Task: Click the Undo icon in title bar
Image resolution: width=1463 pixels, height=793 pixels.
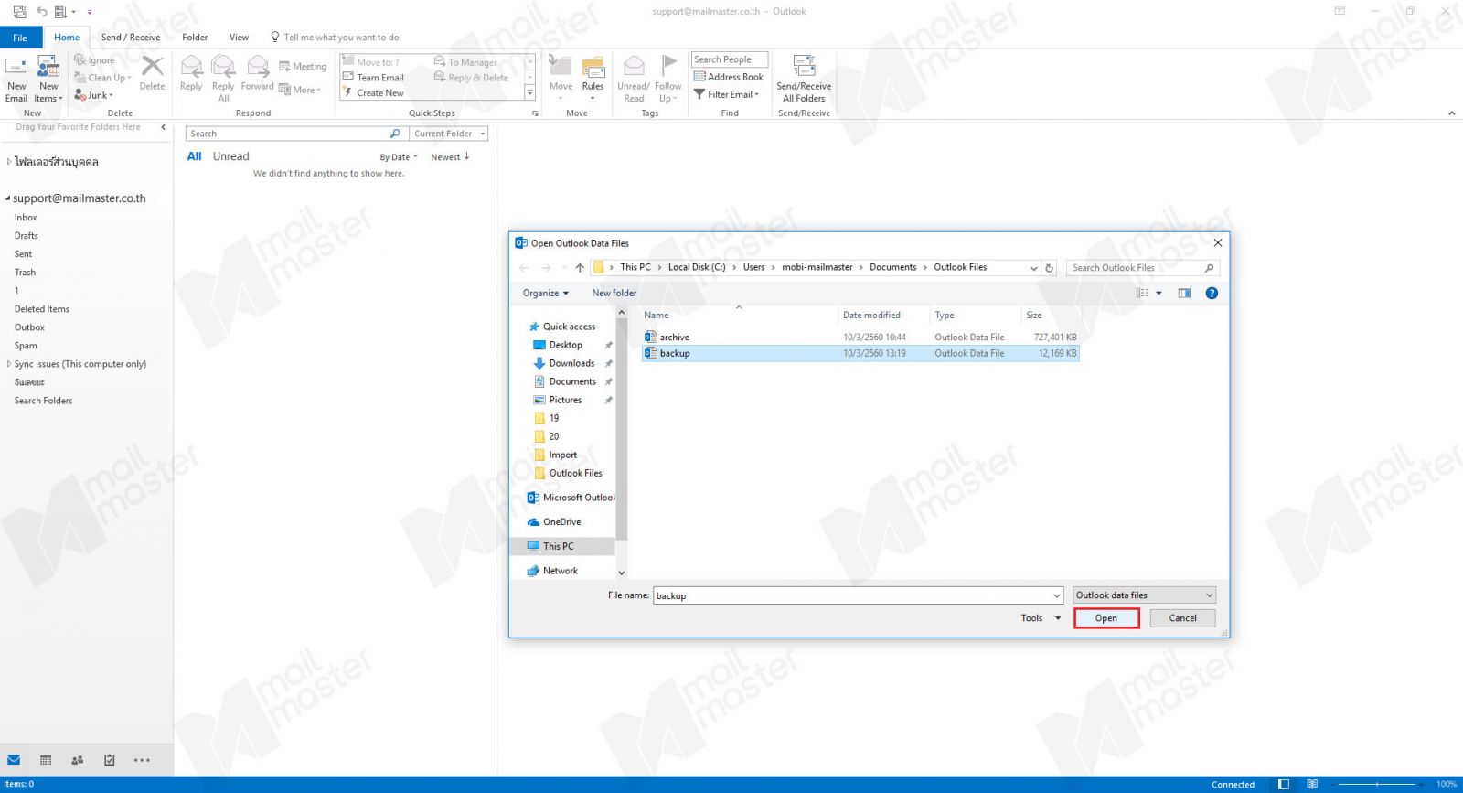Action: [41, 12]
